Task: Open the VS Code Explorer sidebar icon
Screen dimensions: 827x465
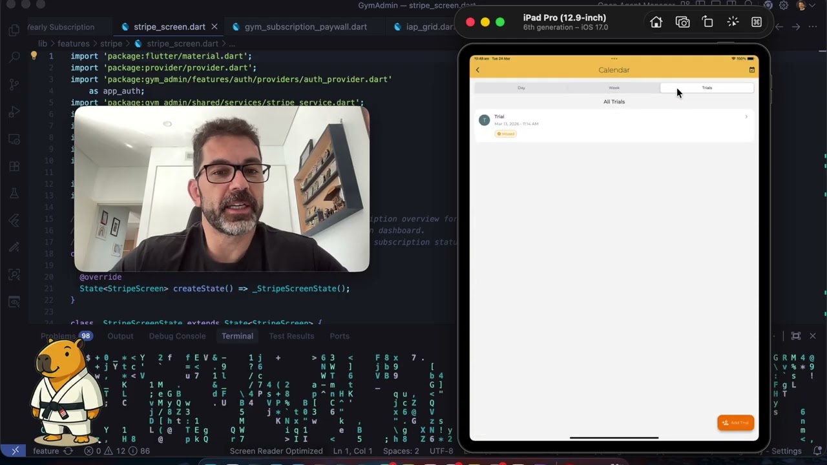Action: coord(14,30)
